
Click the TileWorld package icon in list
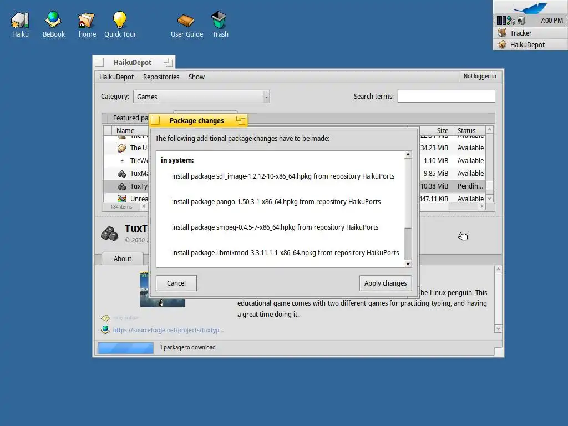pos(122,160)
